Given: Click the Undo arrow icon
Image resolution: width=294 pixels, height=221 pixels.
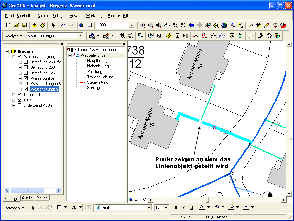Looking at the screenshot, I should [x=63, y=25].
